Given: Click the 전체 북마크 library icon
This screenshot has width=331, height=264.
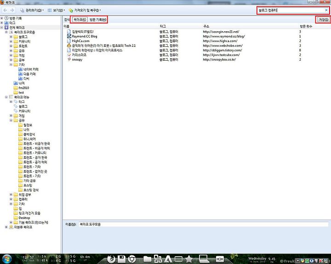Looking at the screenshot, I should coord(6,28).
